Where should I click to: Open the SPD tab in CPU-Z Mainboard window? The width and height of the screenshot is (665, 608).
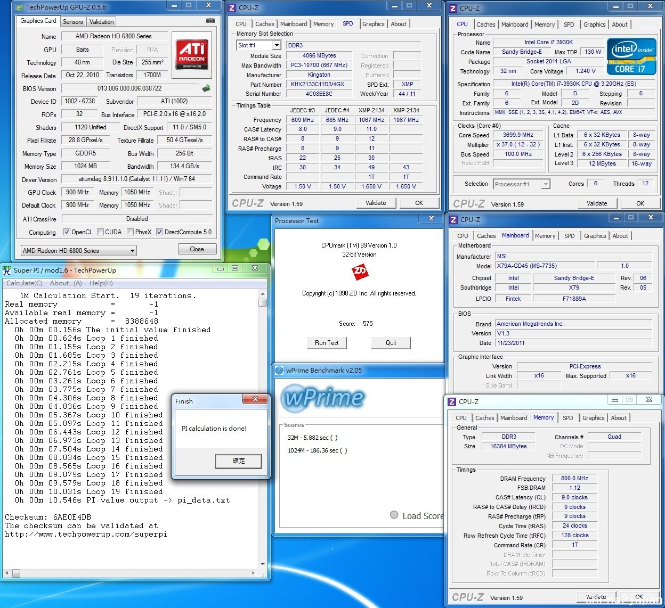tap(570, 236)
